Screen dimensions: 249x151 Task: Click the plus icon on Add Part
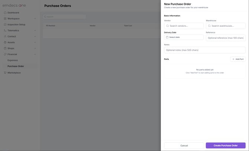pos(233,59)
